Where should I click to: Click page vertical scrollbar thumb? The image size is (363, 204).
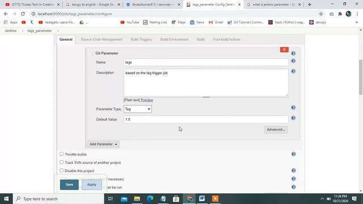click(361, 77)
